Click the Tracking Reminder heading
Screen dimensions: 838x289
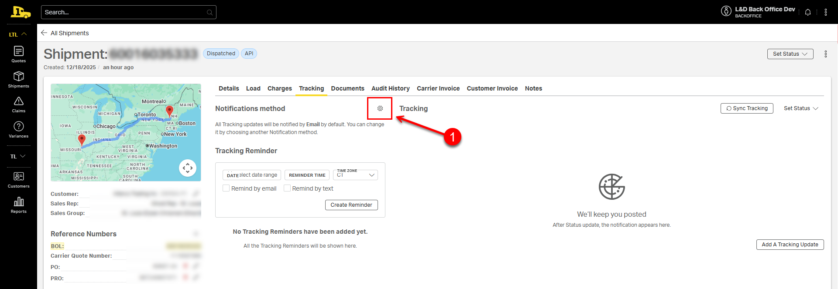point(246,151)
